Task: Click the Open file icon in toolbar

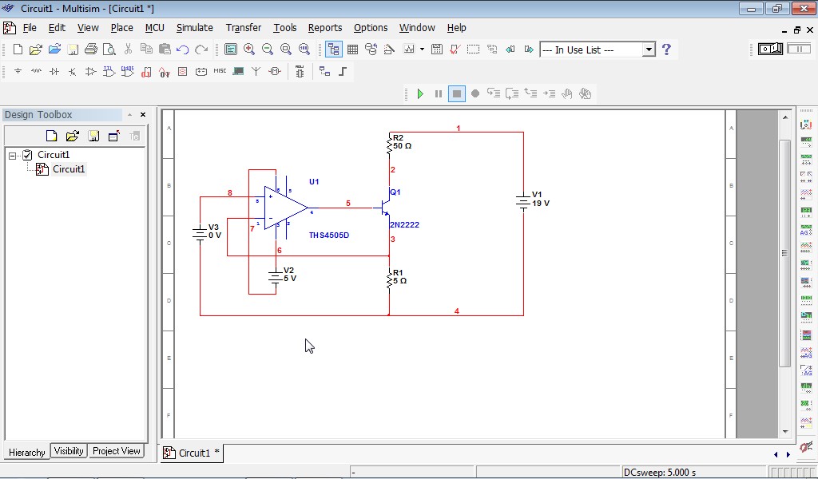Action: (35, 49)
